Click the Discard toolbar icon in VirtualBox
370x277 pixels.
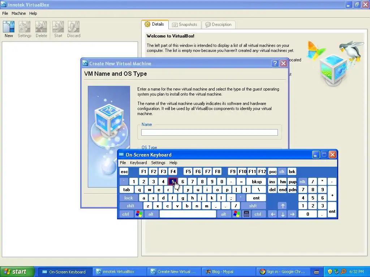74,29
